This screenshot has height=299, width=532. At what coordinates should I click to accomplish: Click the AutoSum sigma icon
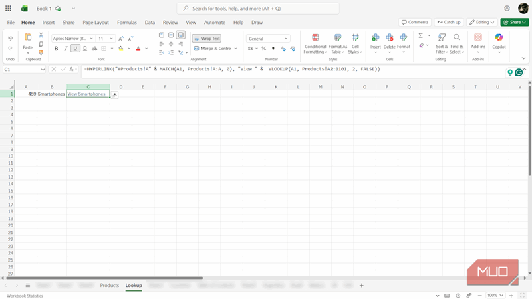(421, 36)
